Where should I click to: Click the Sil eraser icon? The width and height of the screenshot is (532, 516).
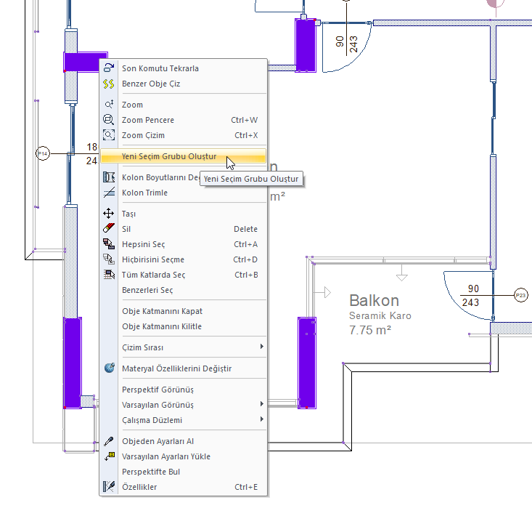tap(109, 229)
